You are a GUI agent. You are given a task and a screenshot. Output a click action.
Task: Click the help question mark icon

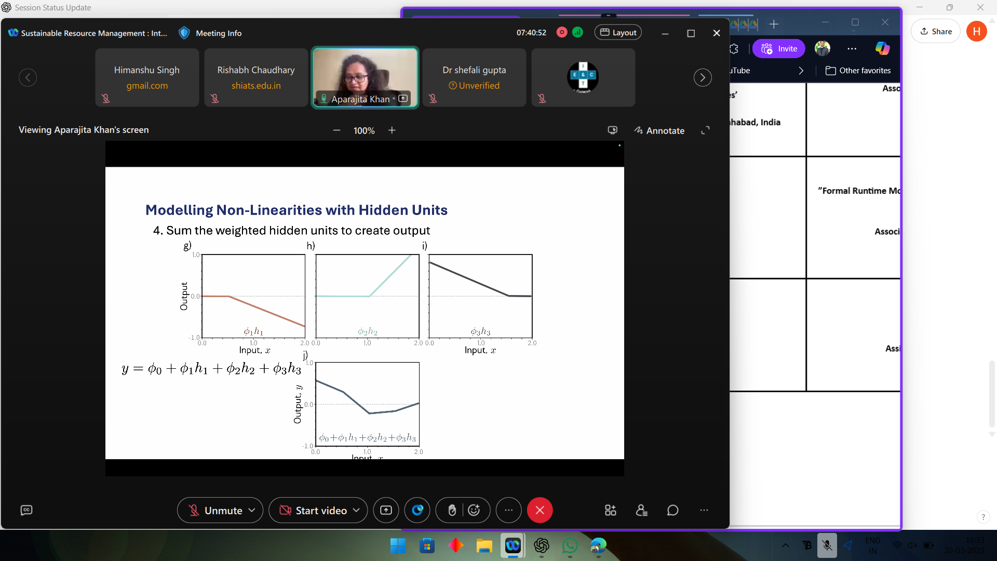[x=983, y=517]
